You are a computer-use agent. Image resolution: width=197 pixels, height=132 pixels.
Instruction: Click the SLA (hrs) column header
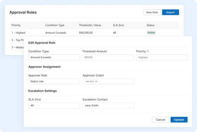point(118,25)
